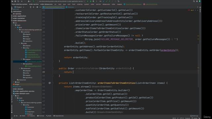Open the Problems tool window
This screenshot has height=119, width=212.
[31, 116]
